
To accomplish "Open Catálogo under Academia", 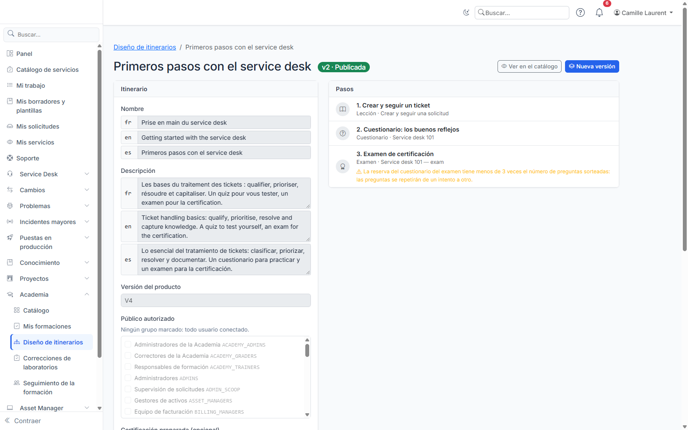I will click(52, 310).
